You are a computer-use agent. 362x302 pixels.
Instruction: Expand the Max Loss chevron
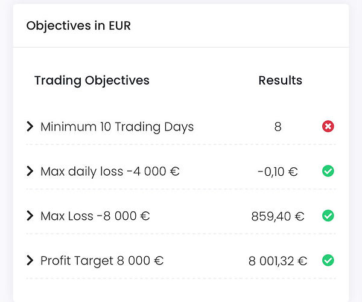point(30,216)
